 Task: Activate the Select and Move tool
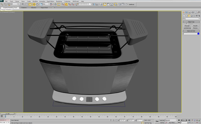(34, 4)
